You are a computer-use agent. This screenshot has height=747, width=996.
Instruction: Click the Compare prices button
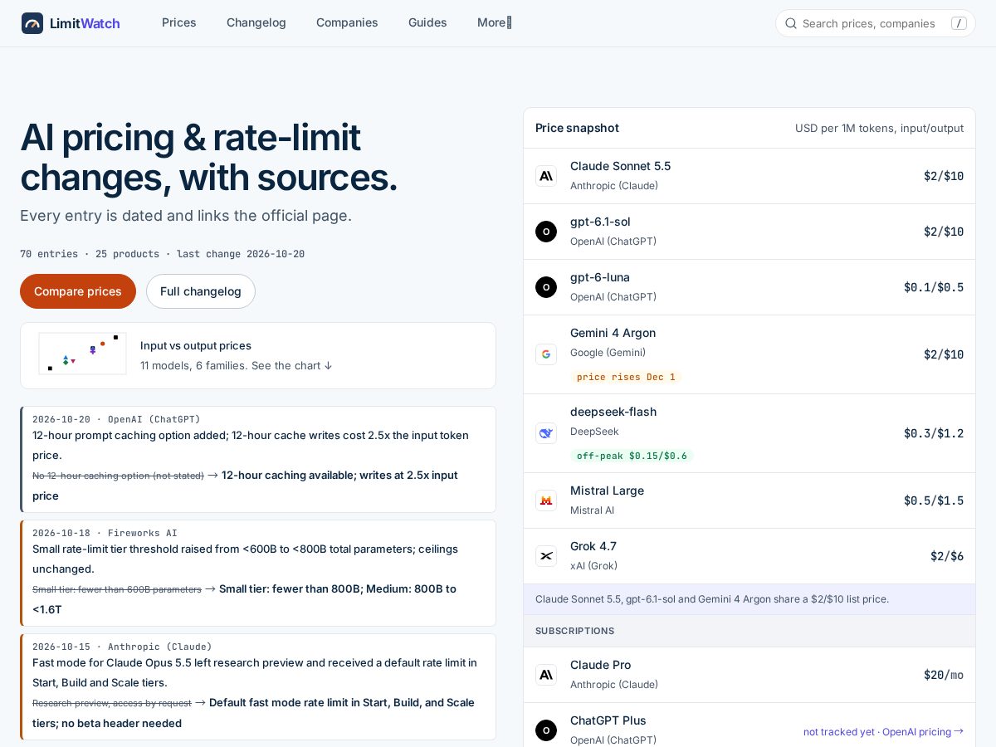click(x=78, y=291)
